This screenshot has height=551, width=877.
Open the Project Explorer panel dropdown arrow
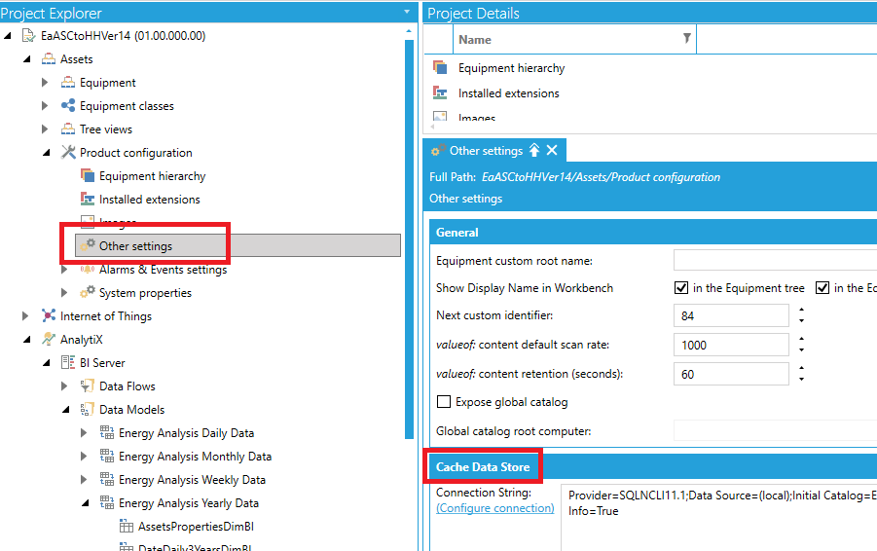pos(407,13)
